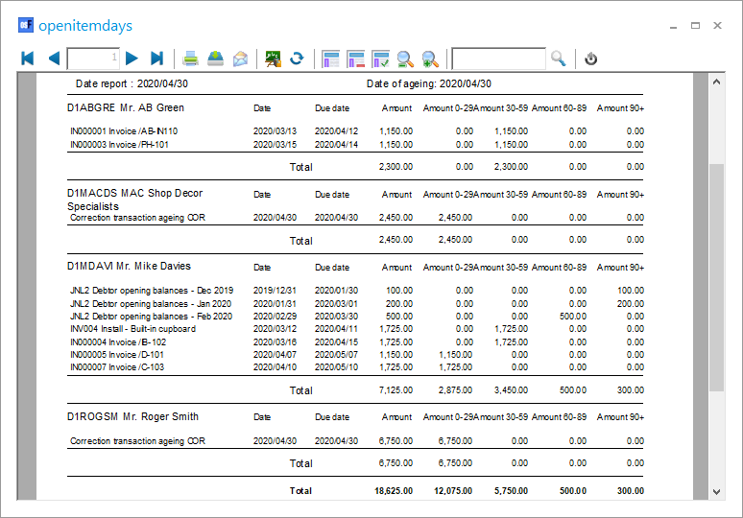
Task: Advance to the next report page
Action: [x=132, y=59]
